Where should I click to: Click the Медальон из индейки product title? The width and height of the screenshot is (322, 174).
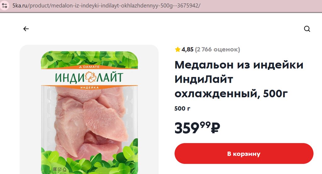tap(239, 65)
